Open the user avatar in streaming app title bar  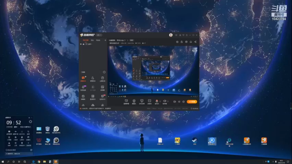pyautogui.click(x=171, y=35)
